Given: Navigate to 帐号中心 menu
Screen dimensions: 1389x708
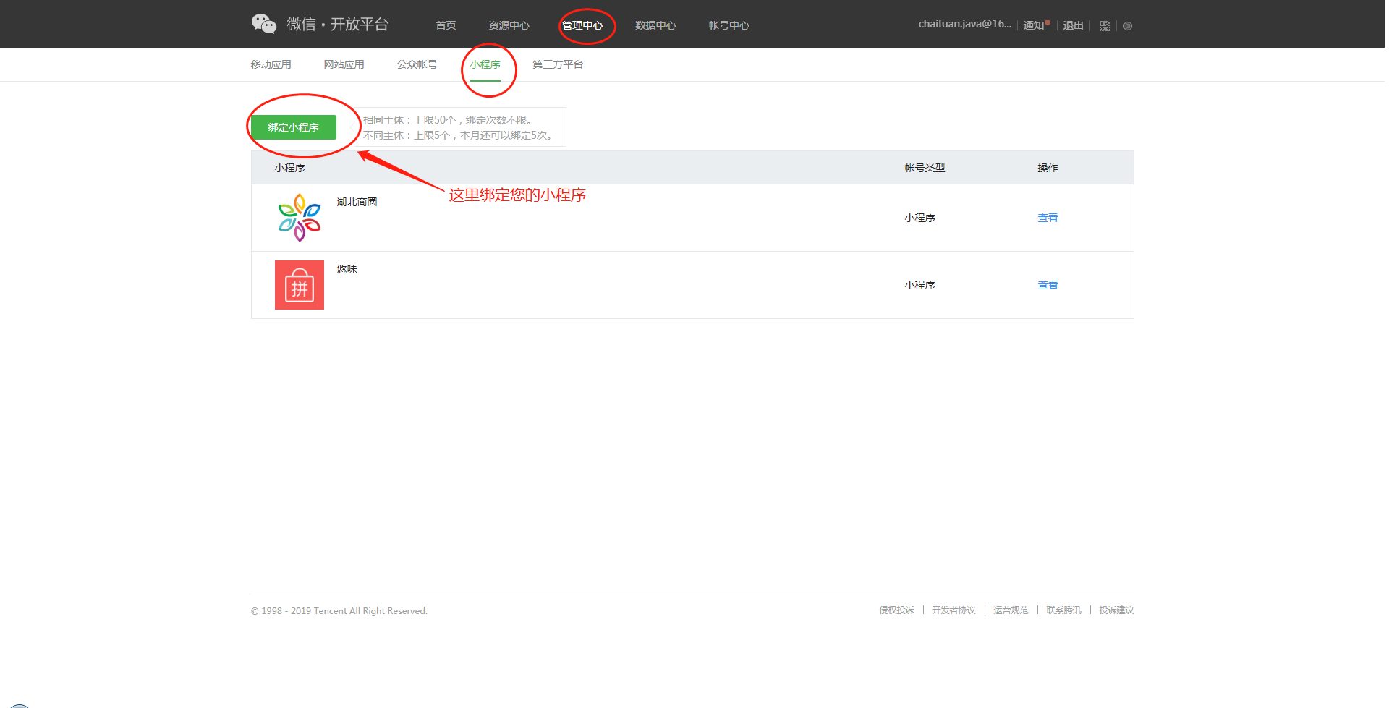Looking at the screenshot, I should click(729, 25).
